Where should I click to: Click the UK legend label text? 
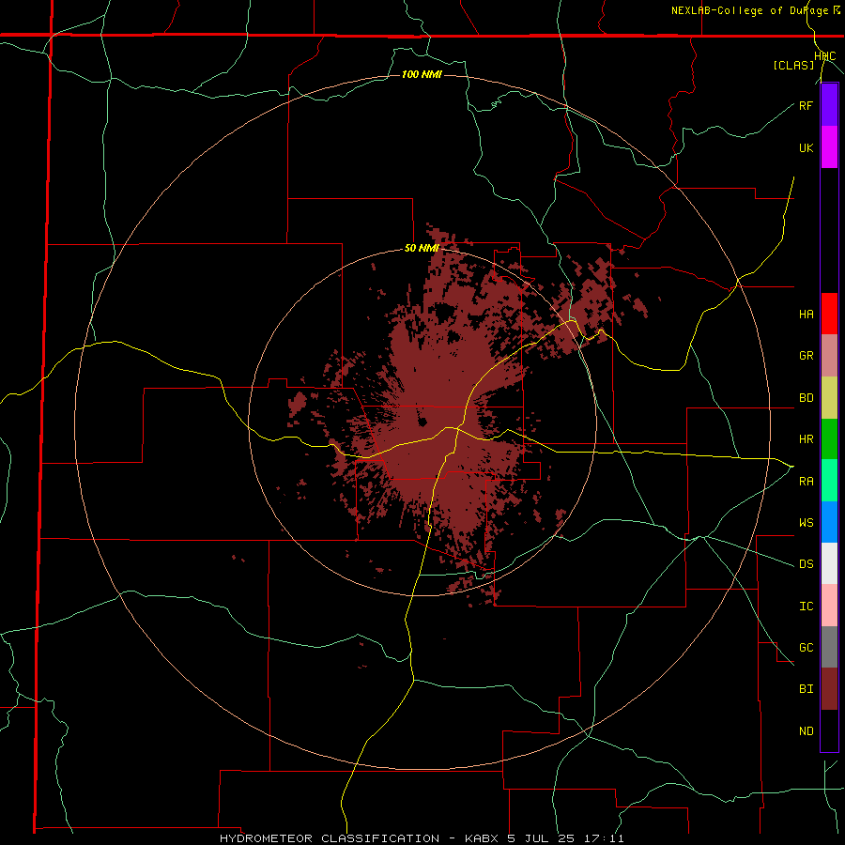[806, 147]
